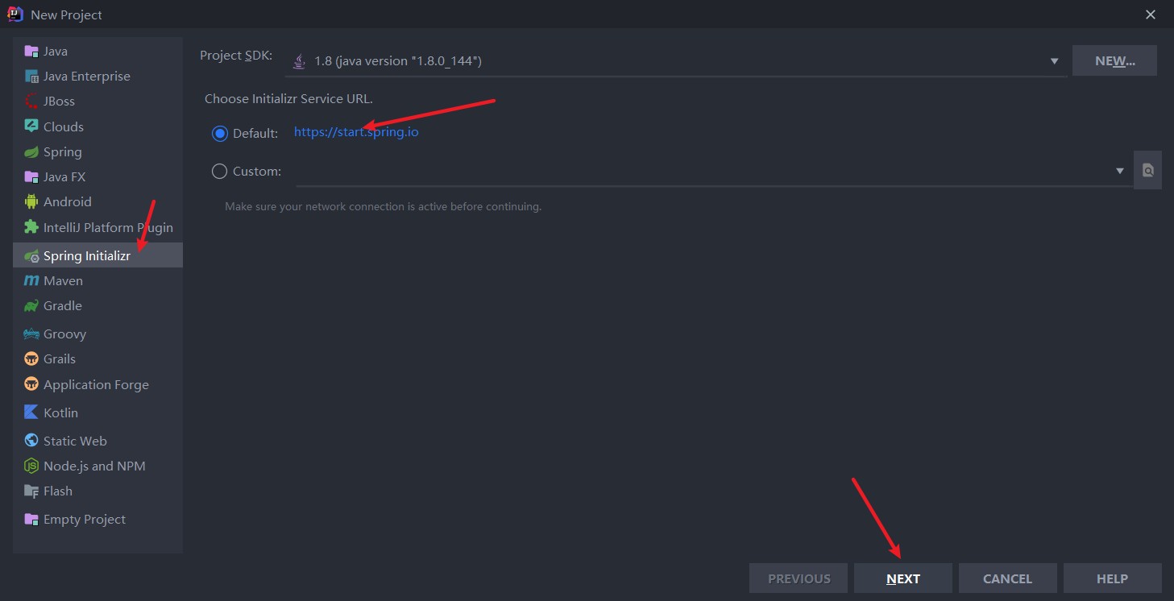Click the Kotlin logo icon
This screenshot has height=601, width=1174.
(31, 412)
